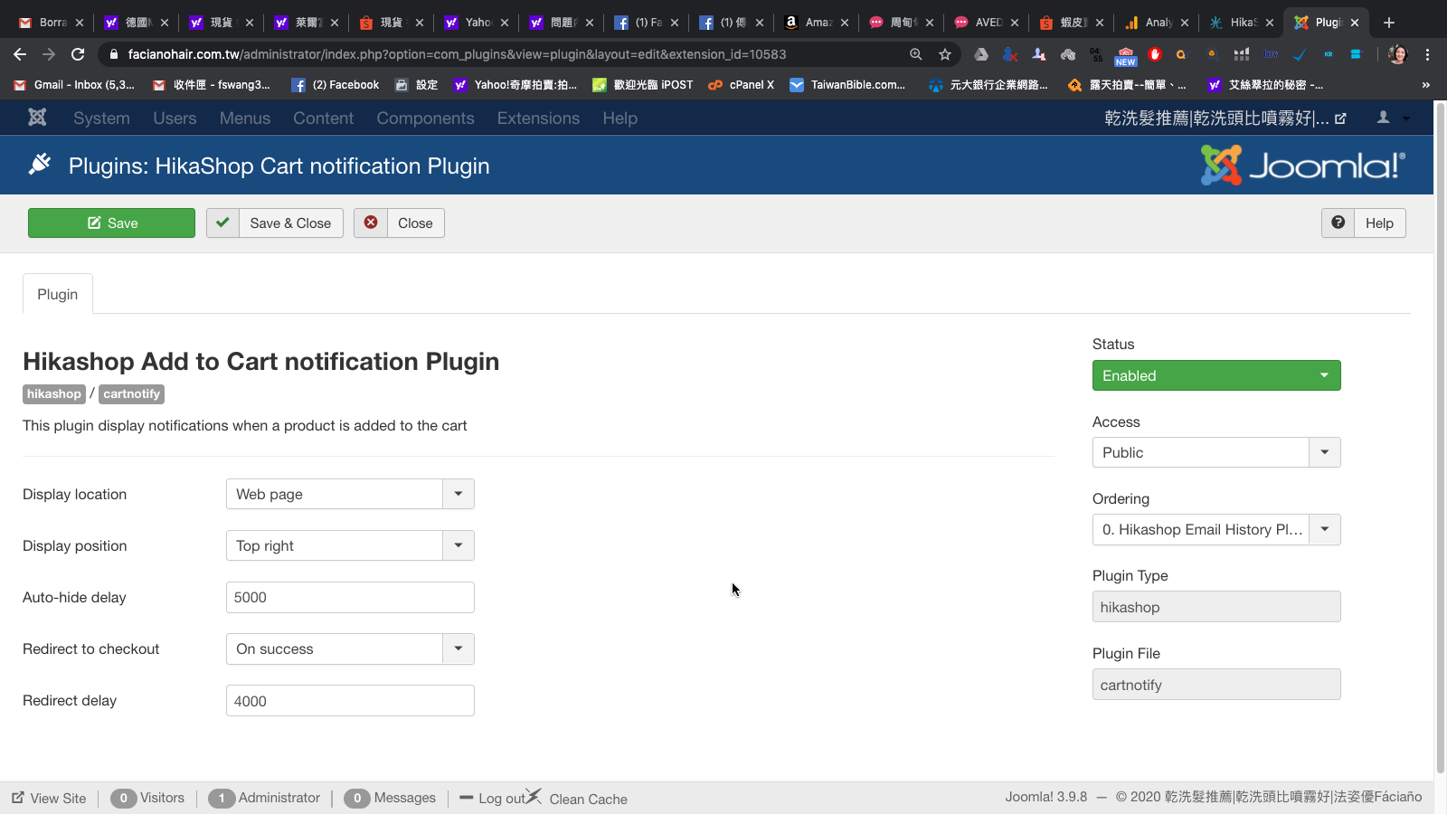This screenshot has width=1447, height=814.
Task: Open the (2) Facebook bookmark
Action: tap(335, 85)
